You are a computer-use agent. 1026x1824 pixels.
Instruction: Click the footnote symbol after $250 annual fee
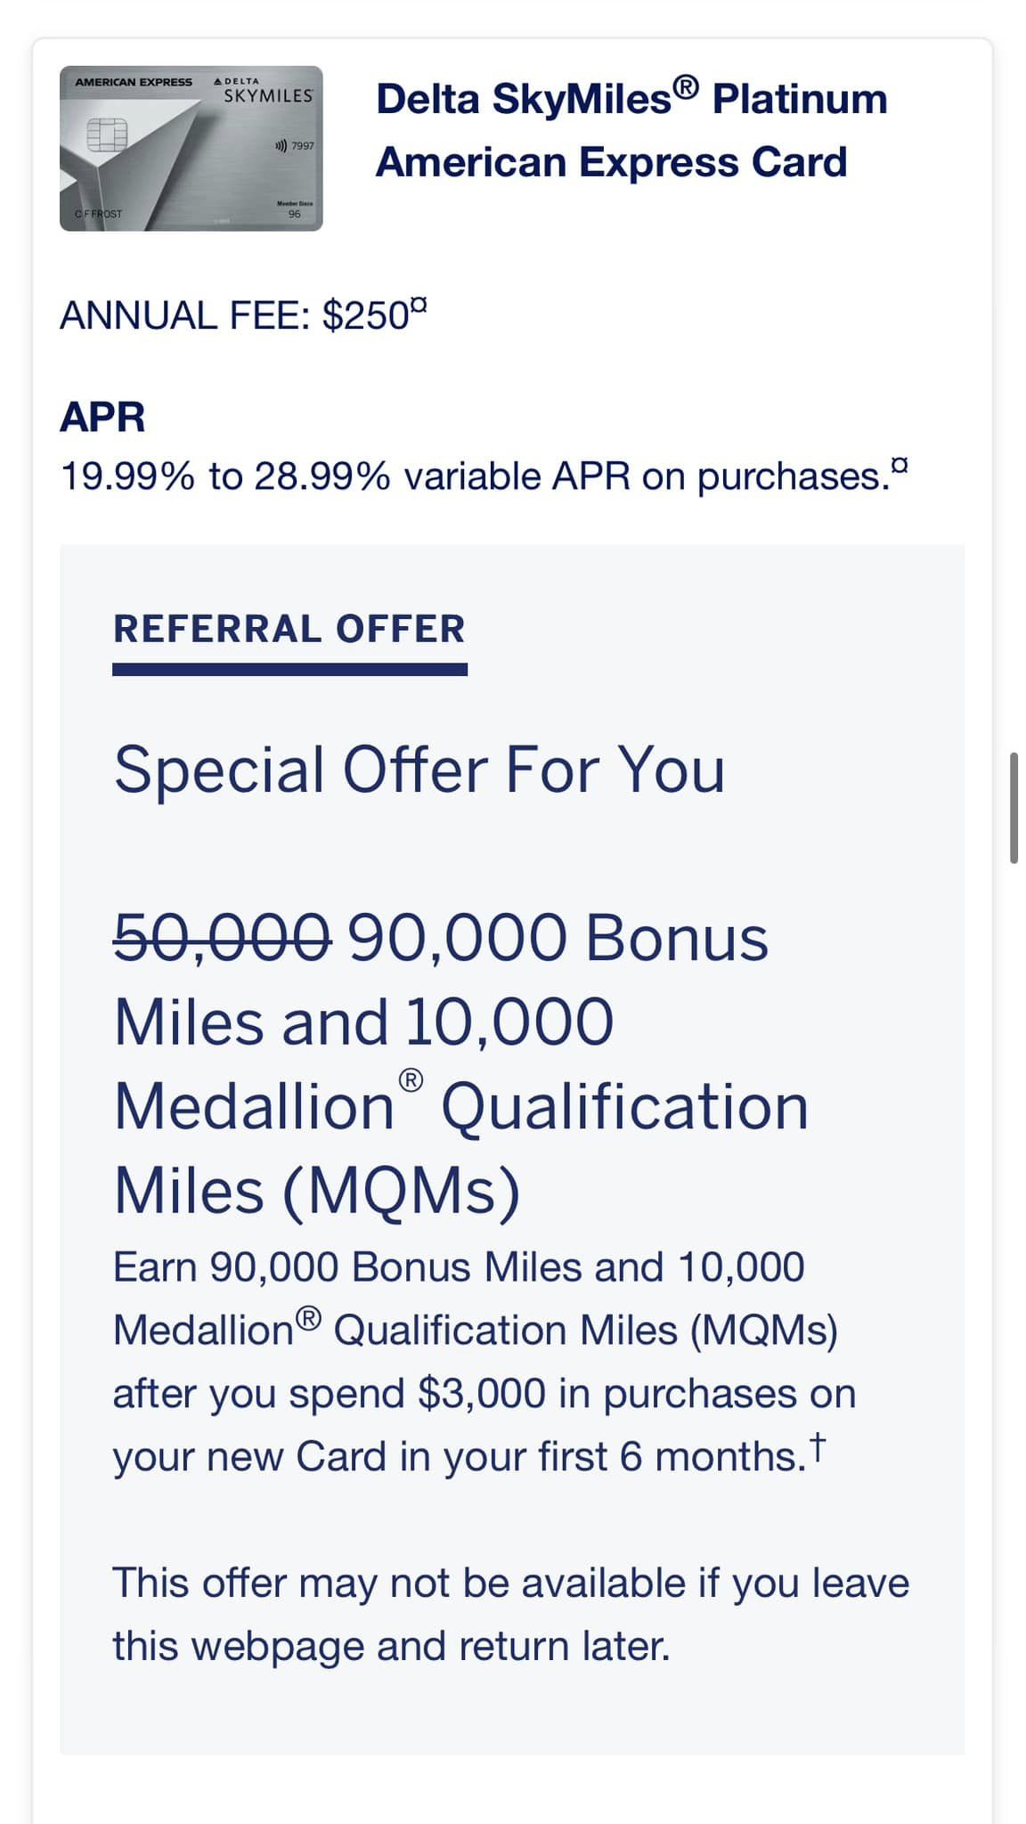click(419, 305)
